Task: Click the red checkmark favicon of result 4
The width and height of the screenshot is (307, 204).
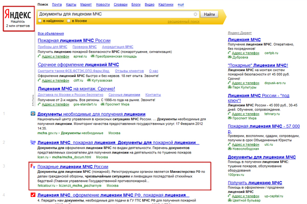Action: coord(33,194)
